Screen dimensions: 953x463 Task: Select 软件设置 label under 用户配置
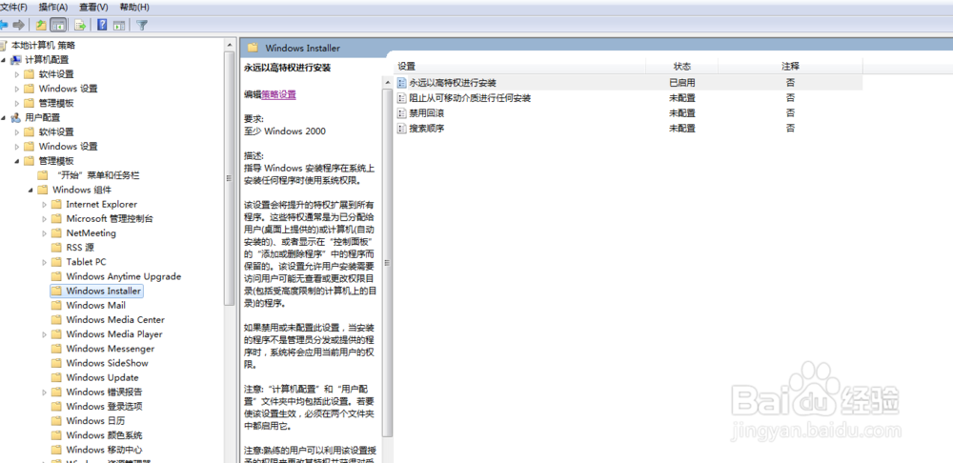(56, 131)
